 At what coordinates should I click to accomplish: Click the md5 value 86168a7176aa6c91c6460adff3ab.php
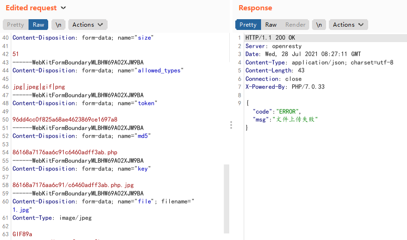click(x=65, y=153)
